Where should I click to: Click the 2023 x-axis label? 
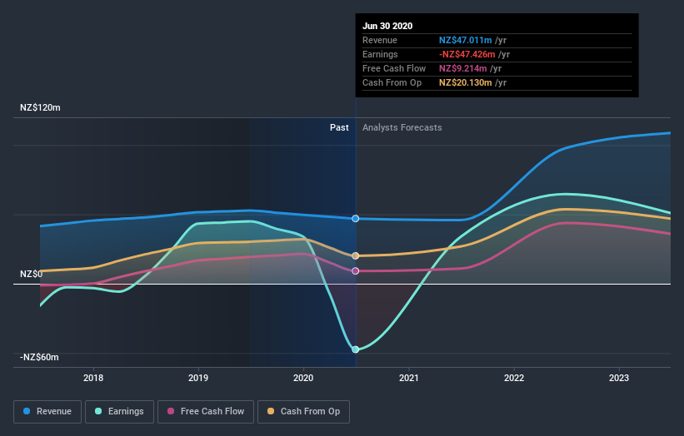point(619,378)
